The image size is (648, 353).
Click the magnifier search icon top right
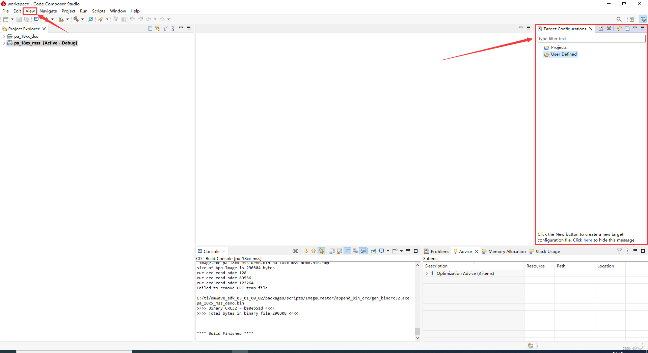pyautogui.click(x=619, y=19)
